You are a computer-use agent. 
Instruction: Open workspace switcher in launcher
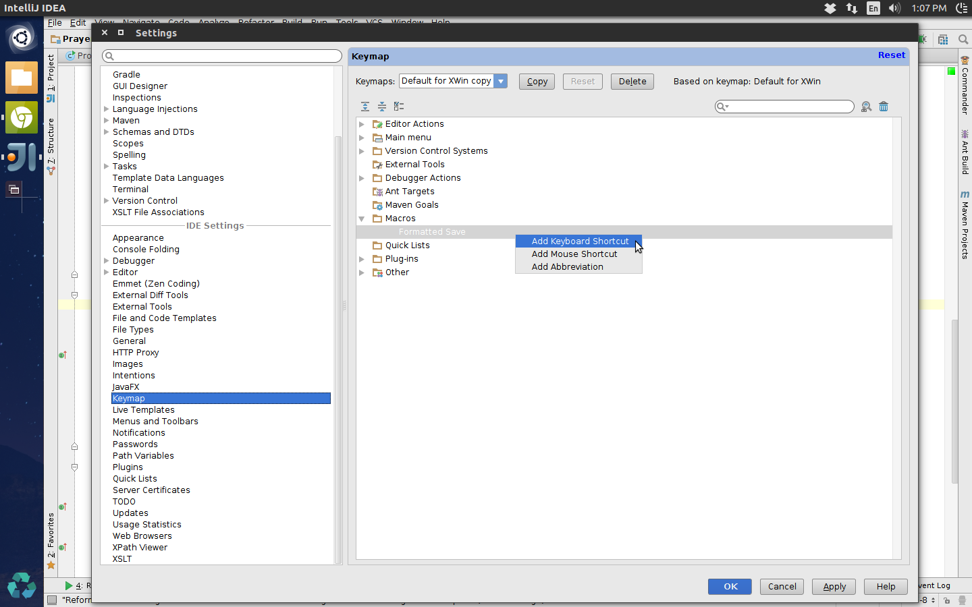coord(14,190)
